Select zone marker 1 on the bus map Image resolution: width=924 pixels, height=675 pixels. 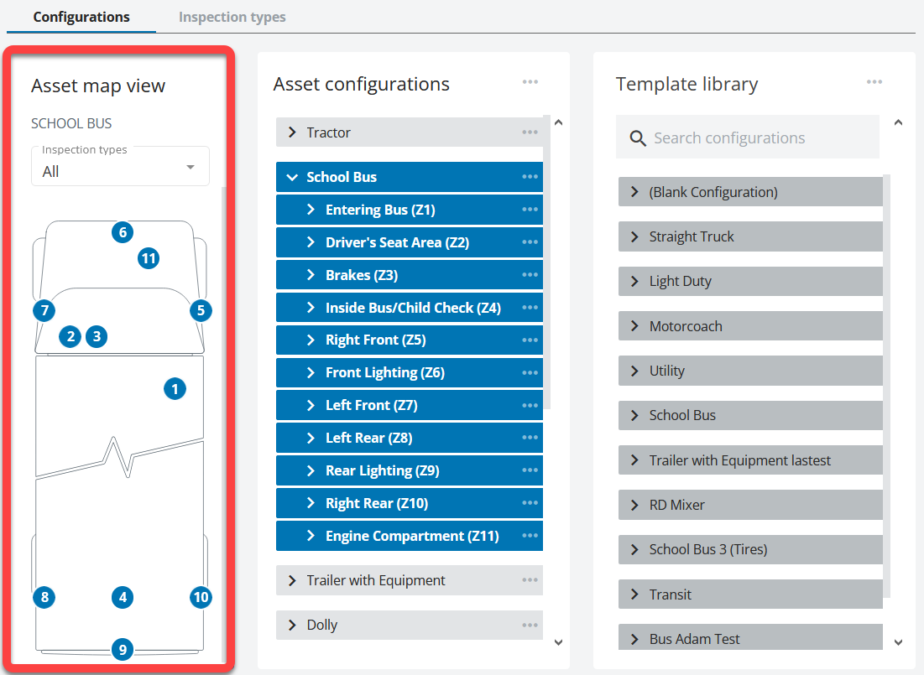(175, 389)
